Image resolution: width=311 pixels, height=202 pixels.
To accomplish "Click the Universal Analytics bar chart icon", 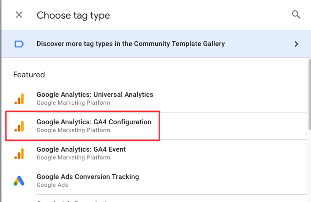I will click(19, 99).
